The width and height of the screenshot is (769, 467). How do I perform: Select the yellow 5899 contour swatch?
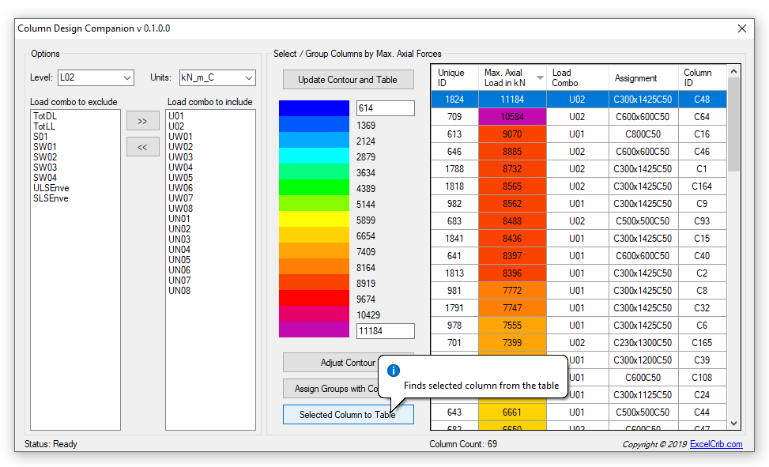(x=314, y=220)
